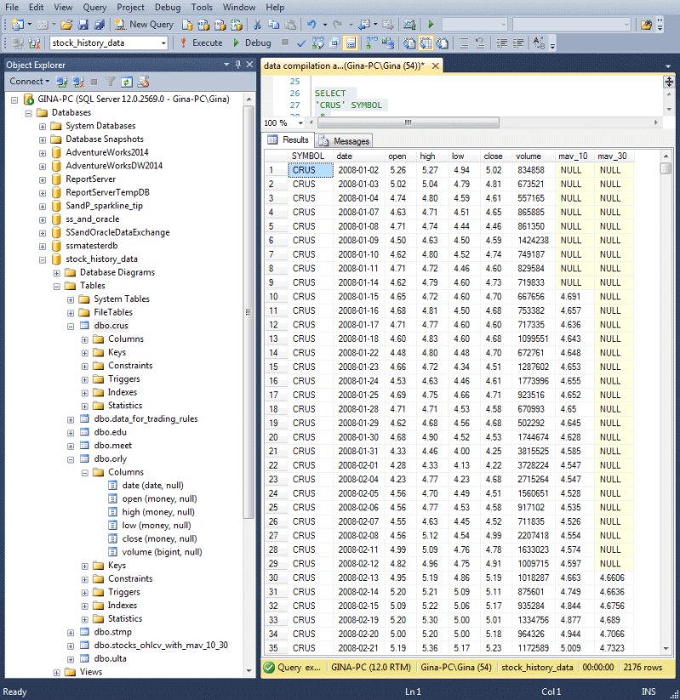Start the Debug button in toolbar
Screen dimensions: 680x700
tap(251, 43)
